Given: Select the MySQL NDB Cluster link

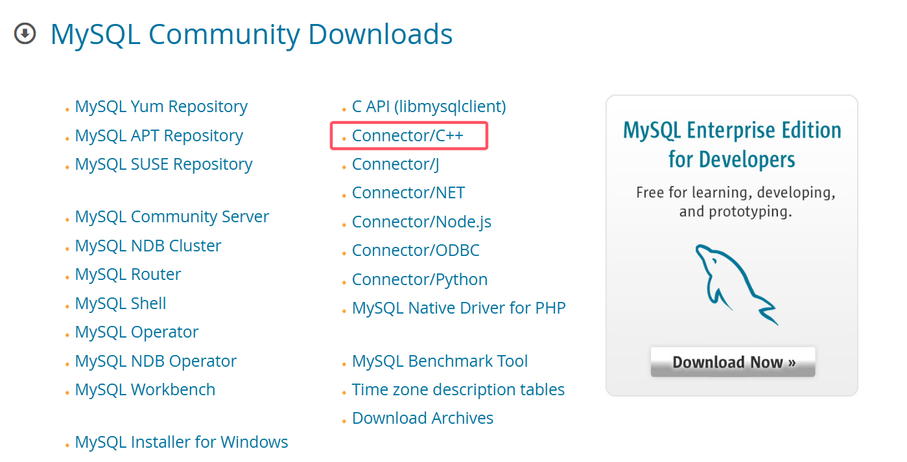Looking at the screenshot, I should pos(148,246).
